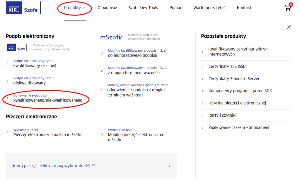
Task: Collapse the Produkty dropdown menu
Action: click(75, 8)
